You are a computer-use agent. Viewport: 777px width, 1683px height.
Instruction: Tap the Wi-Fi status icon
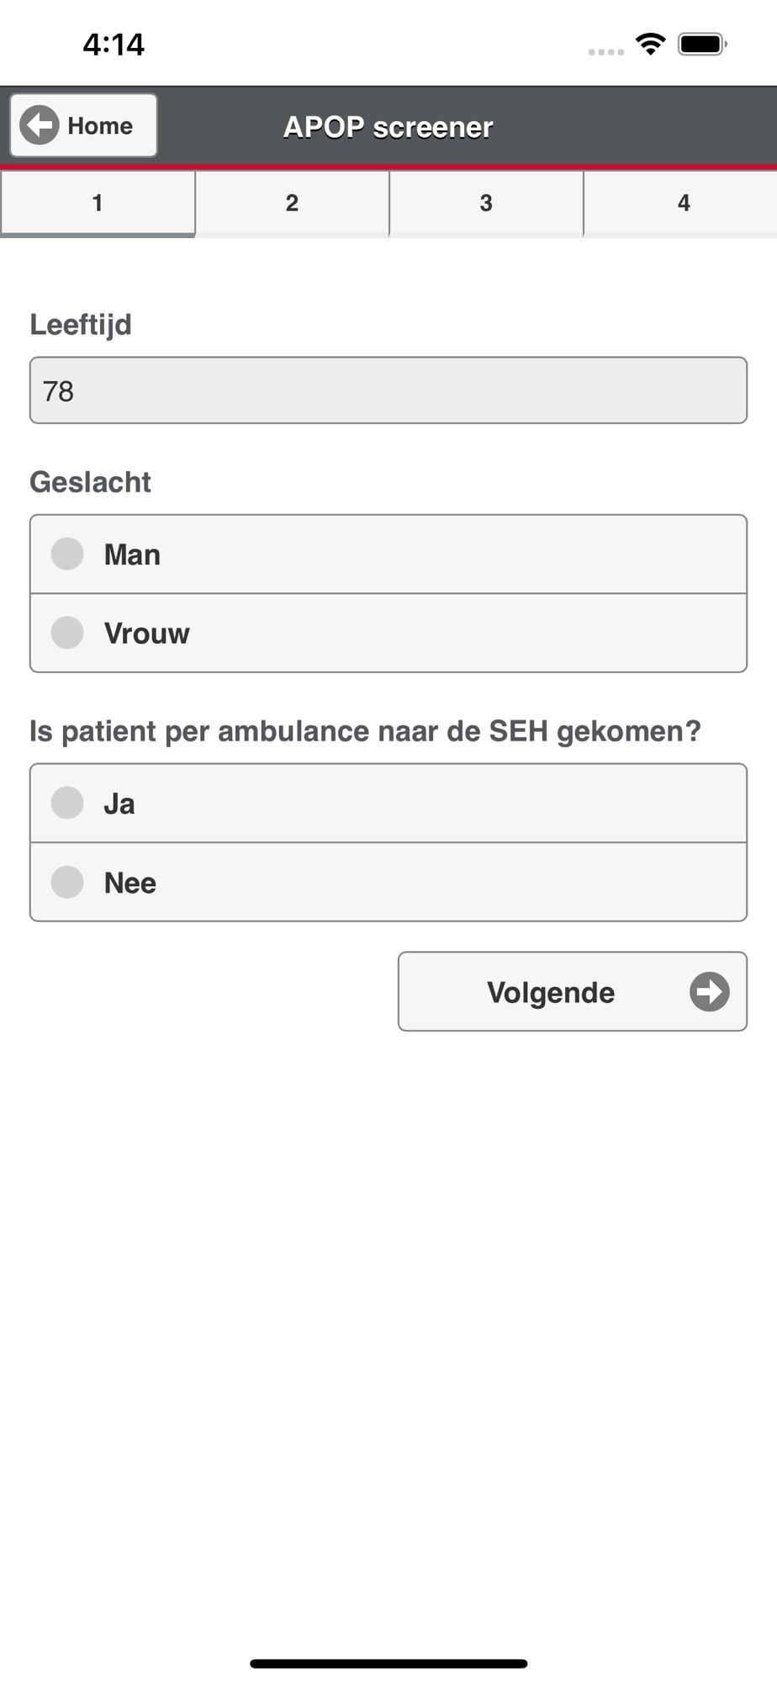click(650, 44)
